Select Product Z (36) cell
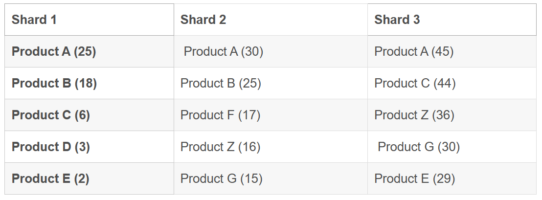This screenshot has width=542, height=200. (x=452, y=115)
